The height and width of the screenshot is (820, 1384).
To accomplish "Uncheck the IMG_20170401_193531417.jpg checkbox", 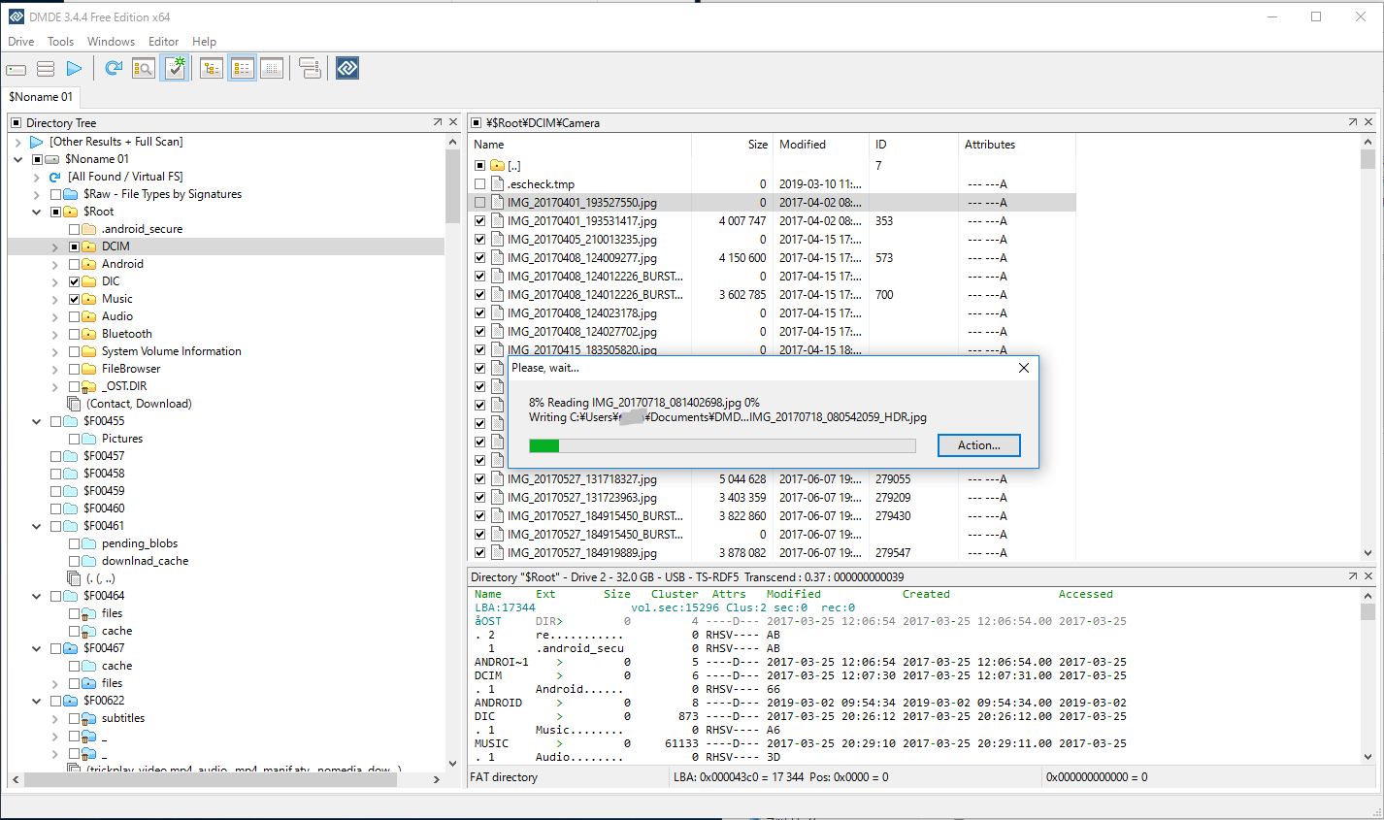I will (479, 221).
